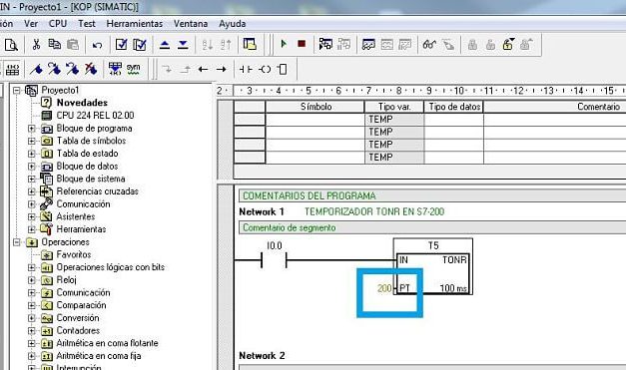Image resolution: width=626 pixels, height=370 pixels.
Task: Select the I0.0 contact in ladder
Action: (274, 260)
